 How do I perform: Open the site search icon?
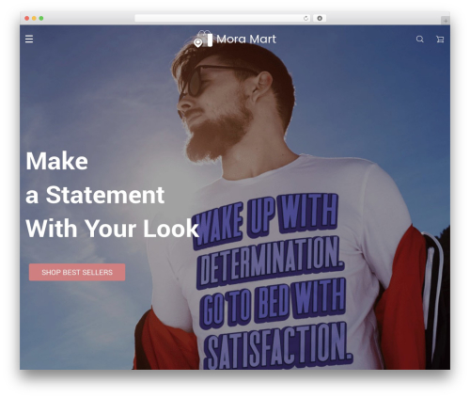[x=419, y=39]
